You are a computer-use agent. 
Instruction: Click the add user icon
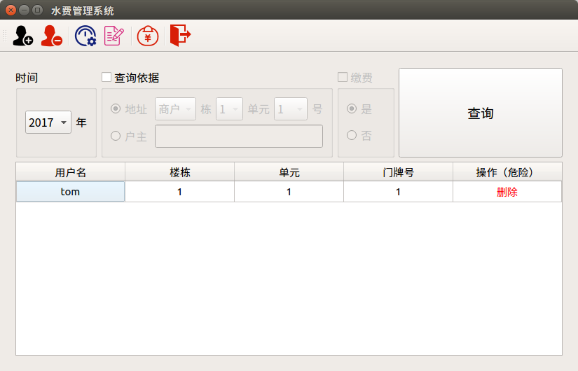click(23, 36)
